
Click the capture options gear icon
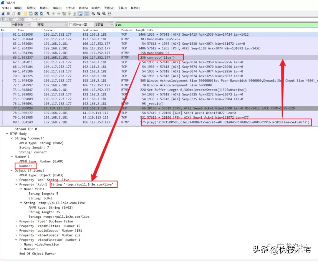(19, 14)
